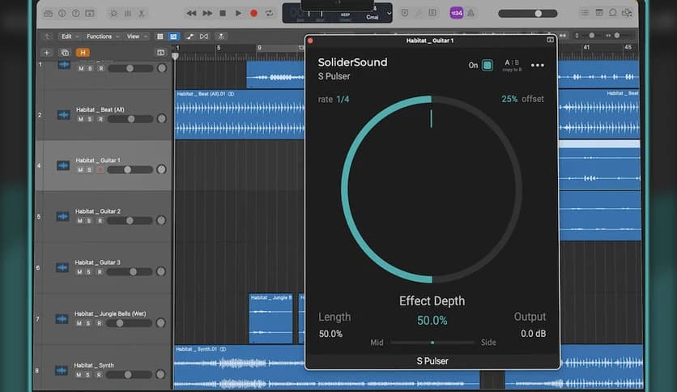
Task: Click the plus button to add track
Action: 47,53
